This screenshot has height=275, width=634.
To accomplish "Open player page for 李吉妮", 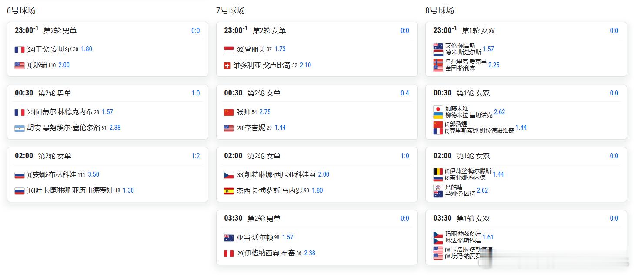I will click(x=255, y=128).
